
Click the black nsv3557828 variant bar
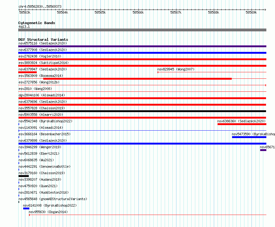pyautogui.click(x=142, y=111)
